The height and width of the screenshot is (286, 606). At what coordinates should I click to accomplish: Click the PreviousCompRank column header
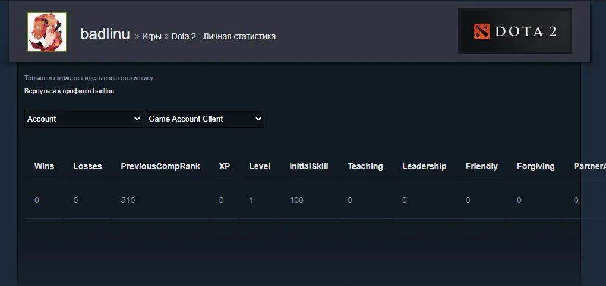pos(160,166)
